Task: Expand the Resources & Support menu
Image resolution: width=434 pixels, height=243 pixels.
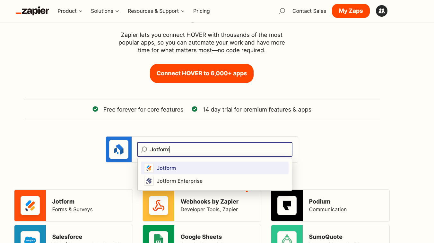Action: click(156, 11)
